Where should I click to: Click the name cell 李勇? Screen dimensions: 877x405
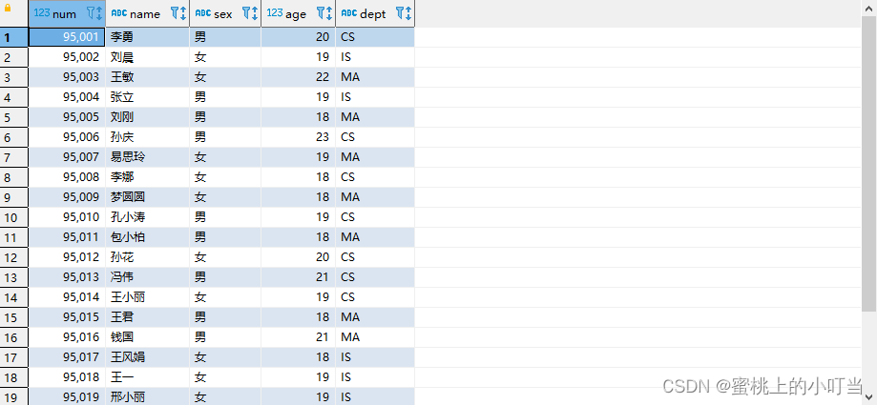tap(148, 37)
